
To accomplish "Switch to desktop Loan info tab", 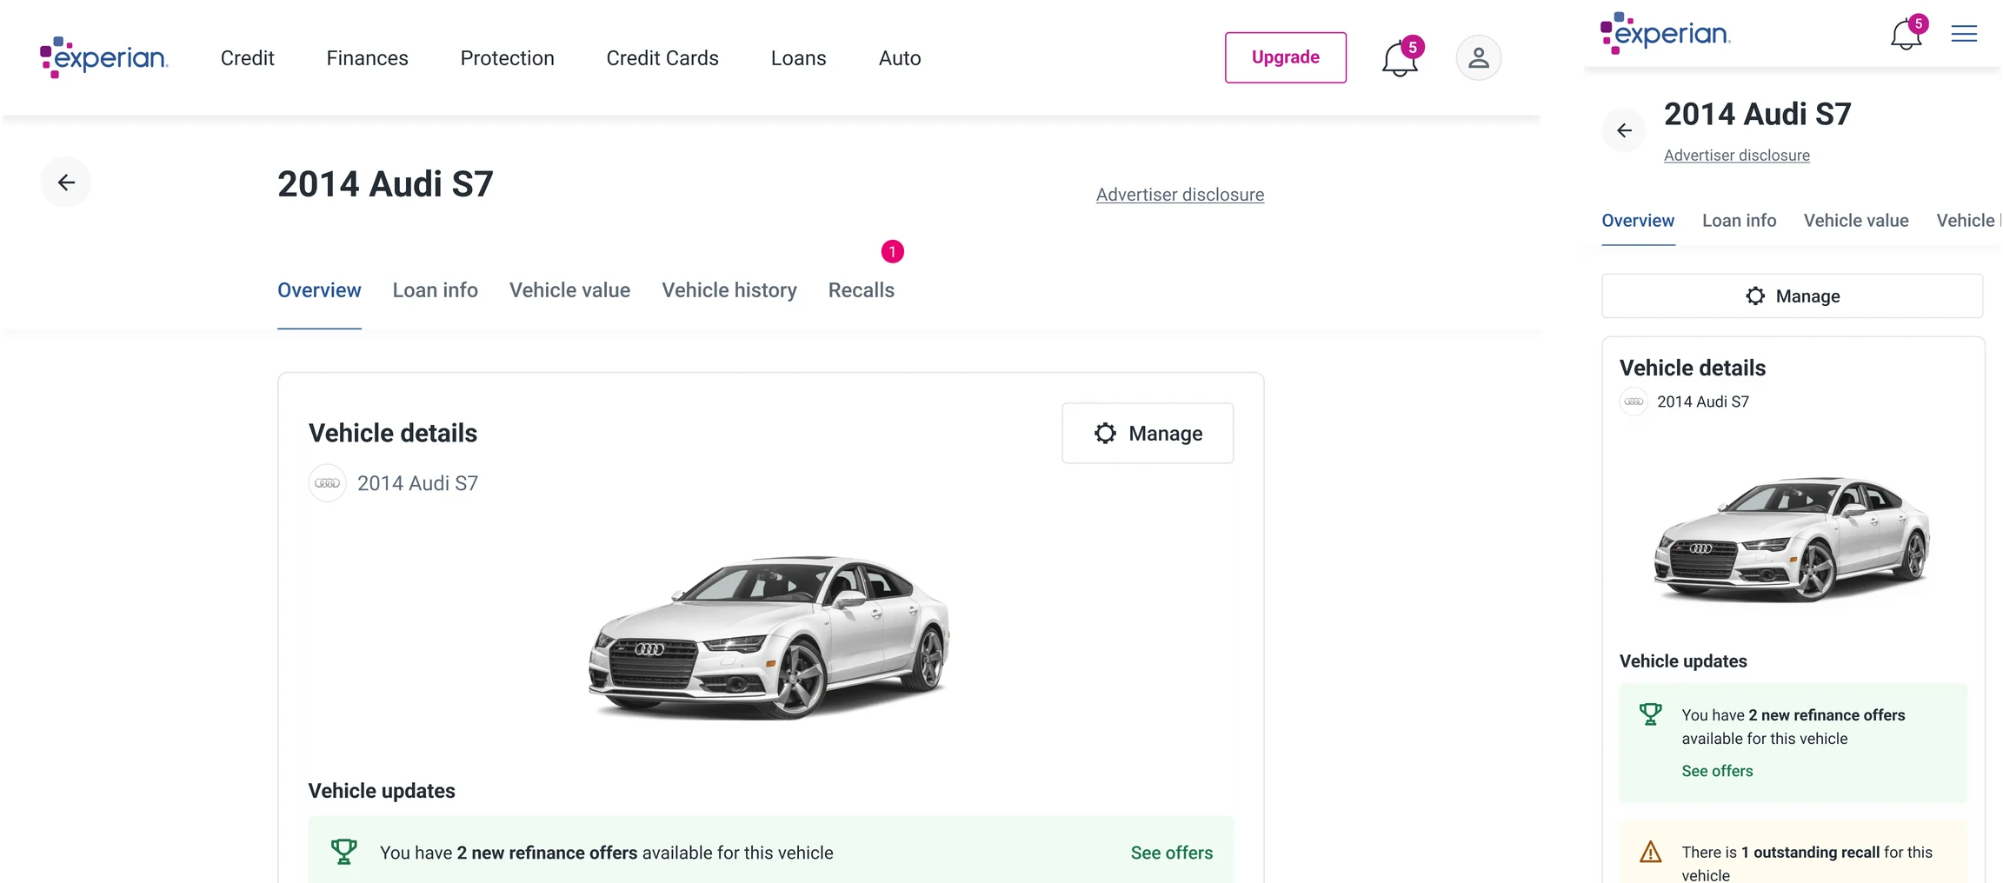I will coord(435,290).
